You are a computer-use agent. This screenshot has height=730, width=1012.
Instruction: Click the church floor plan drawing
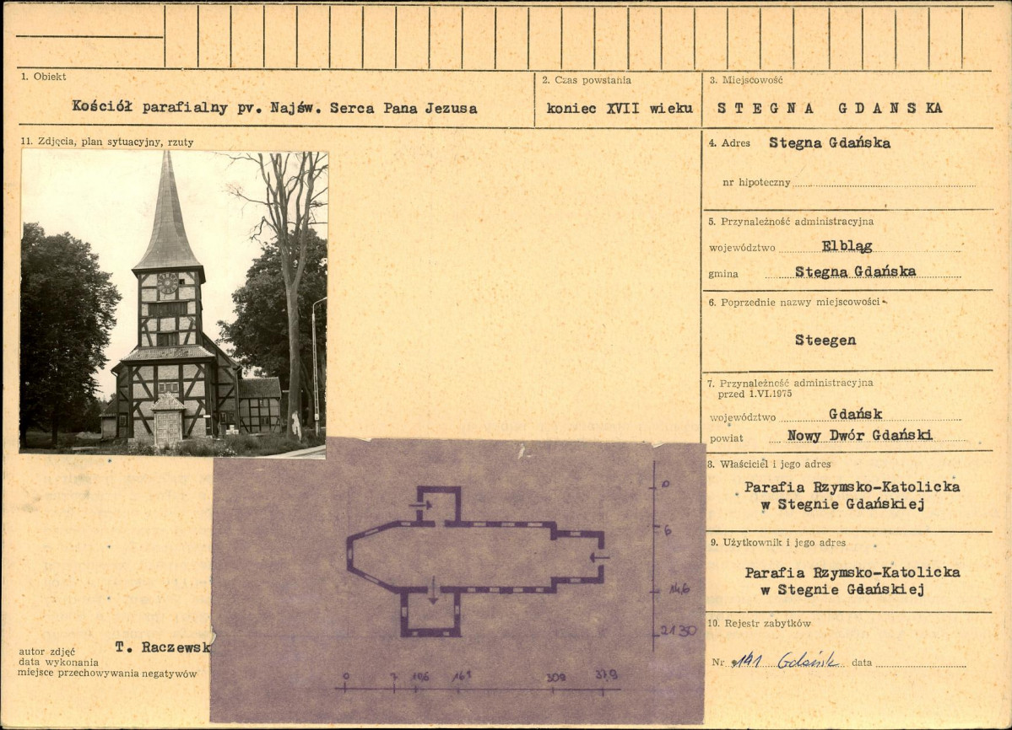click(x=476, y=561)
